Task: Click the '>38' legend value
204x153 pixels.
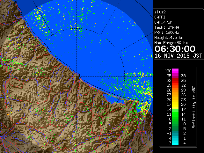Action: [168, 71]
